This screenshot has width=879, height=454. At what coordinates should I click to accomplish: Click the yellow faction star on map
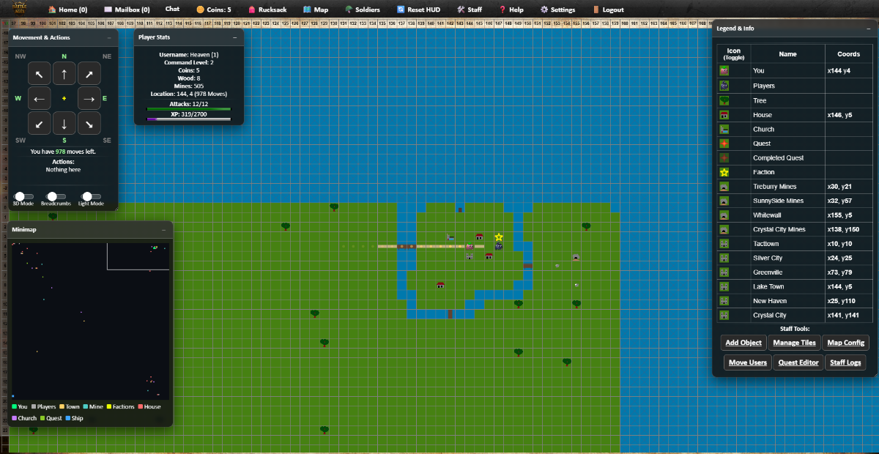pyautogui.click(x=499, y=237)
